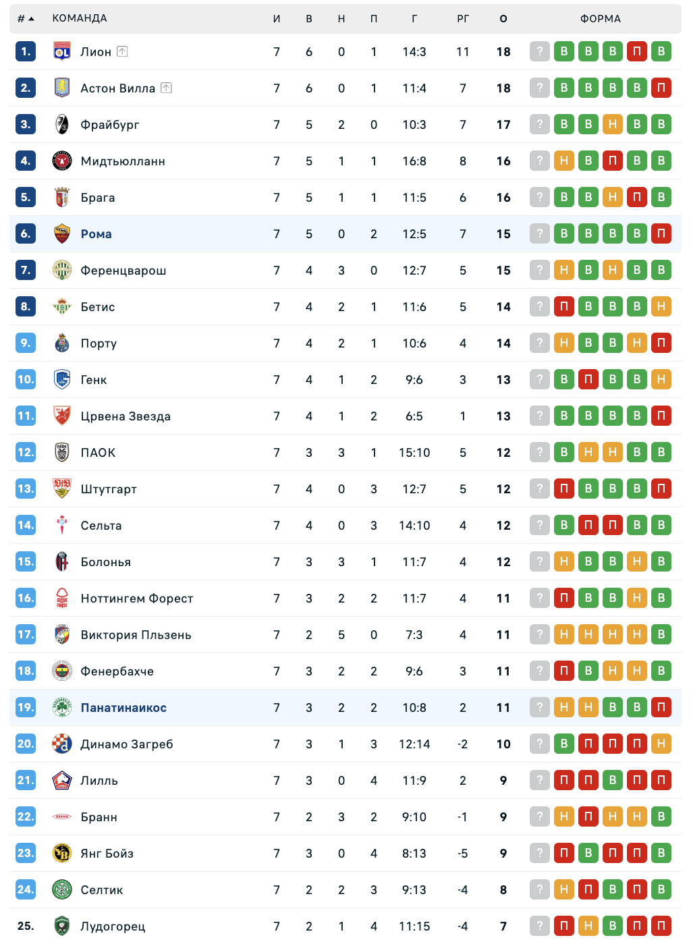
Task: Open the Рома team link
Action: pos(96,234)
